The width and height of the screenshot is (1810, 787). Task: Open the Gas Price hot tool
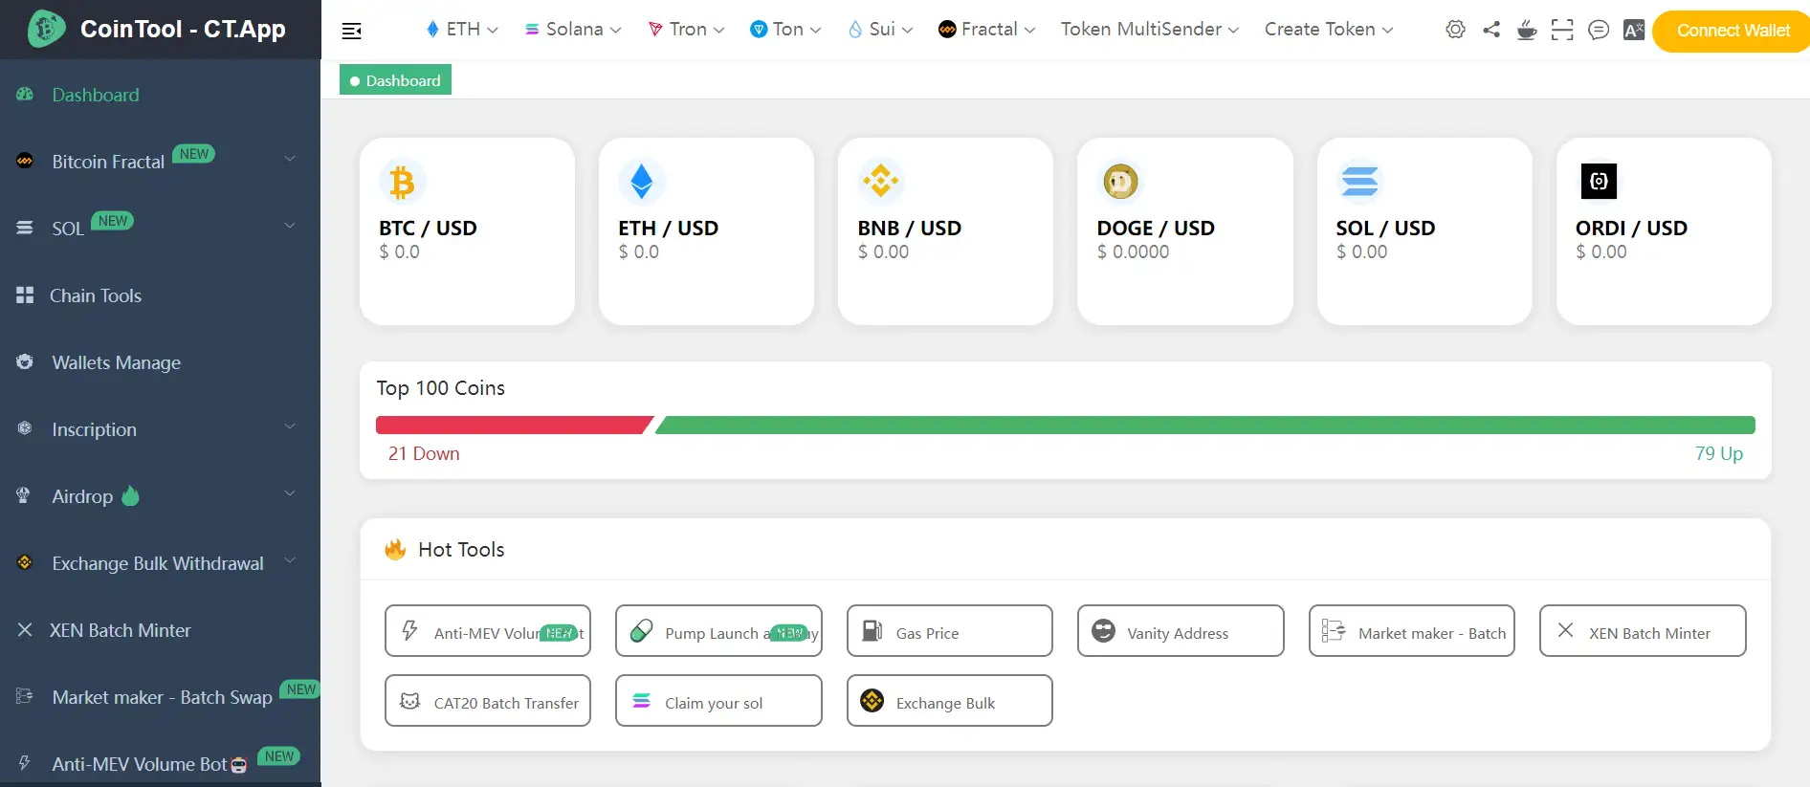[949, 631]
